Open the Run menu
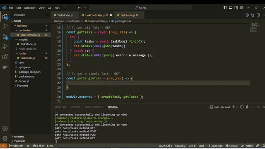The width and height of the screenshot is (265, 149). click(57, 8)
